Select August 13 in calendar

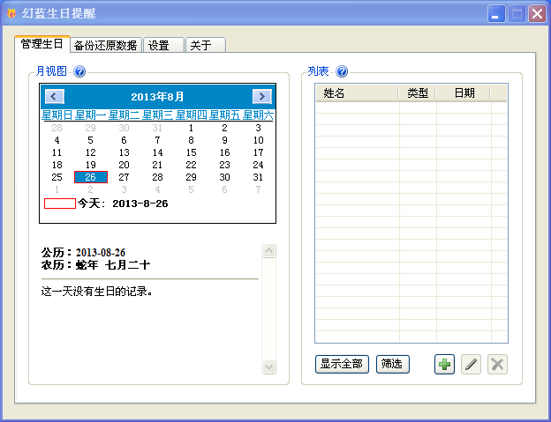click(x=124, y=152)
